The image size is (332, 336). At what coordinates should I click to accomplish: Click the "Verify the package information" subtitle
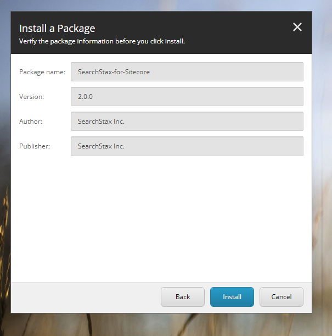(102, 41)
